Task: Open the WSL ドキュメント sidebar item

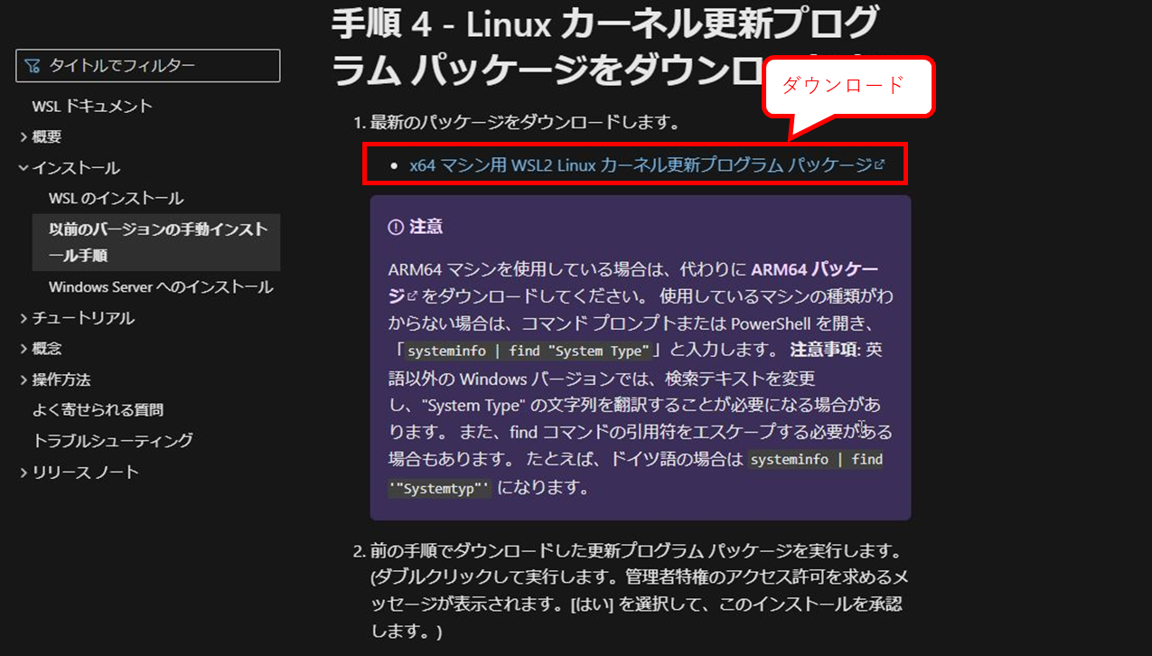Action: tap(93, 106)
